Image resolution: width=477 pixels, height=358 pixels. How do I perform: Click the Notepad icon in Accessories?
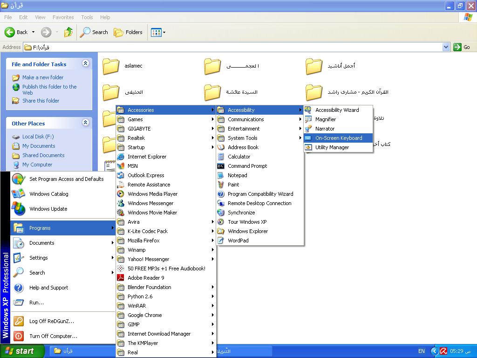tap(221, 175)
